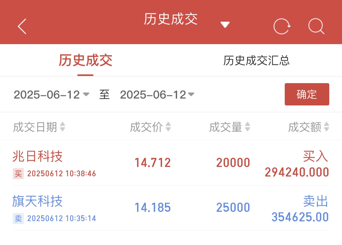Switch to the 历史成交 tab
342x245 pixels.
click(85, 61)
